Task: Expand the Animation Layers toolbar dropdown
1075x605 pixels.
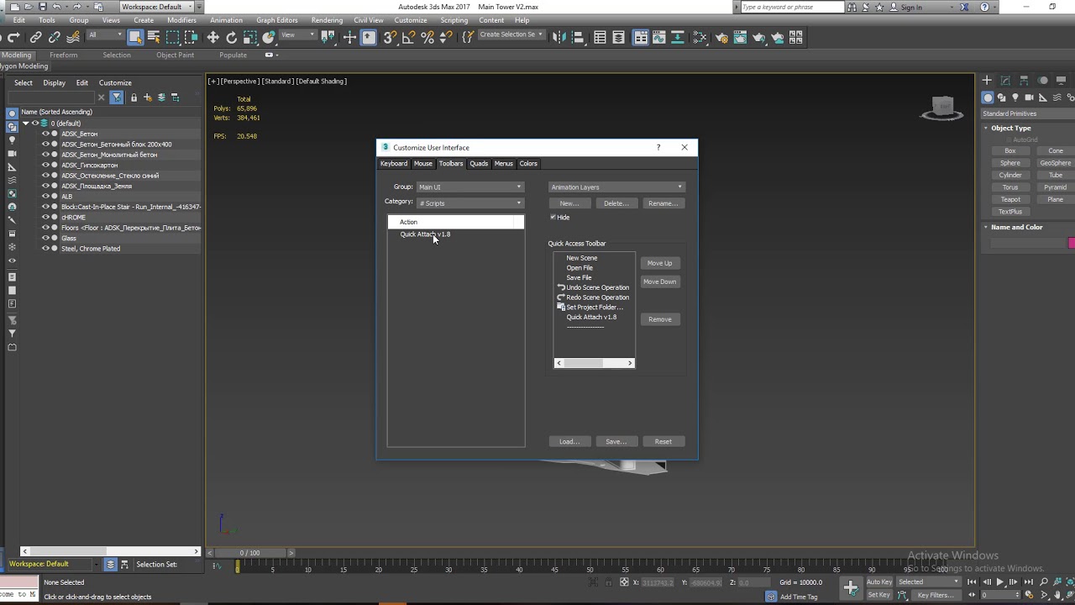Action: (x=616, y=187)
